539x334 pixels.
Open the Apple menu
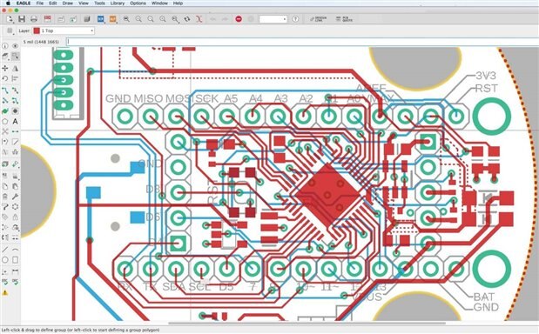(x=8, y=3)
